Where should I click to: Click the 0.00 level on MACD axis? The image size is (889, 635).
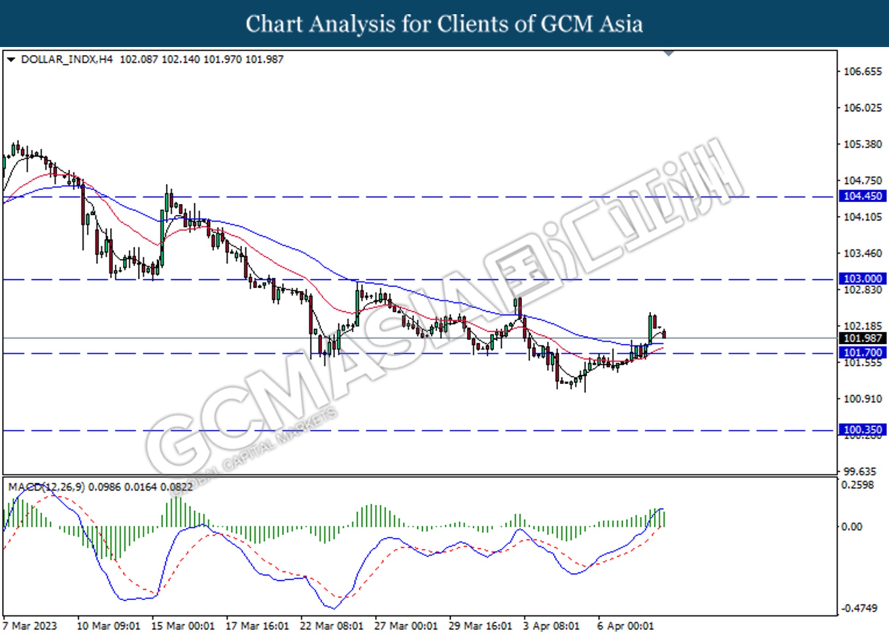[x=851, y=527]
